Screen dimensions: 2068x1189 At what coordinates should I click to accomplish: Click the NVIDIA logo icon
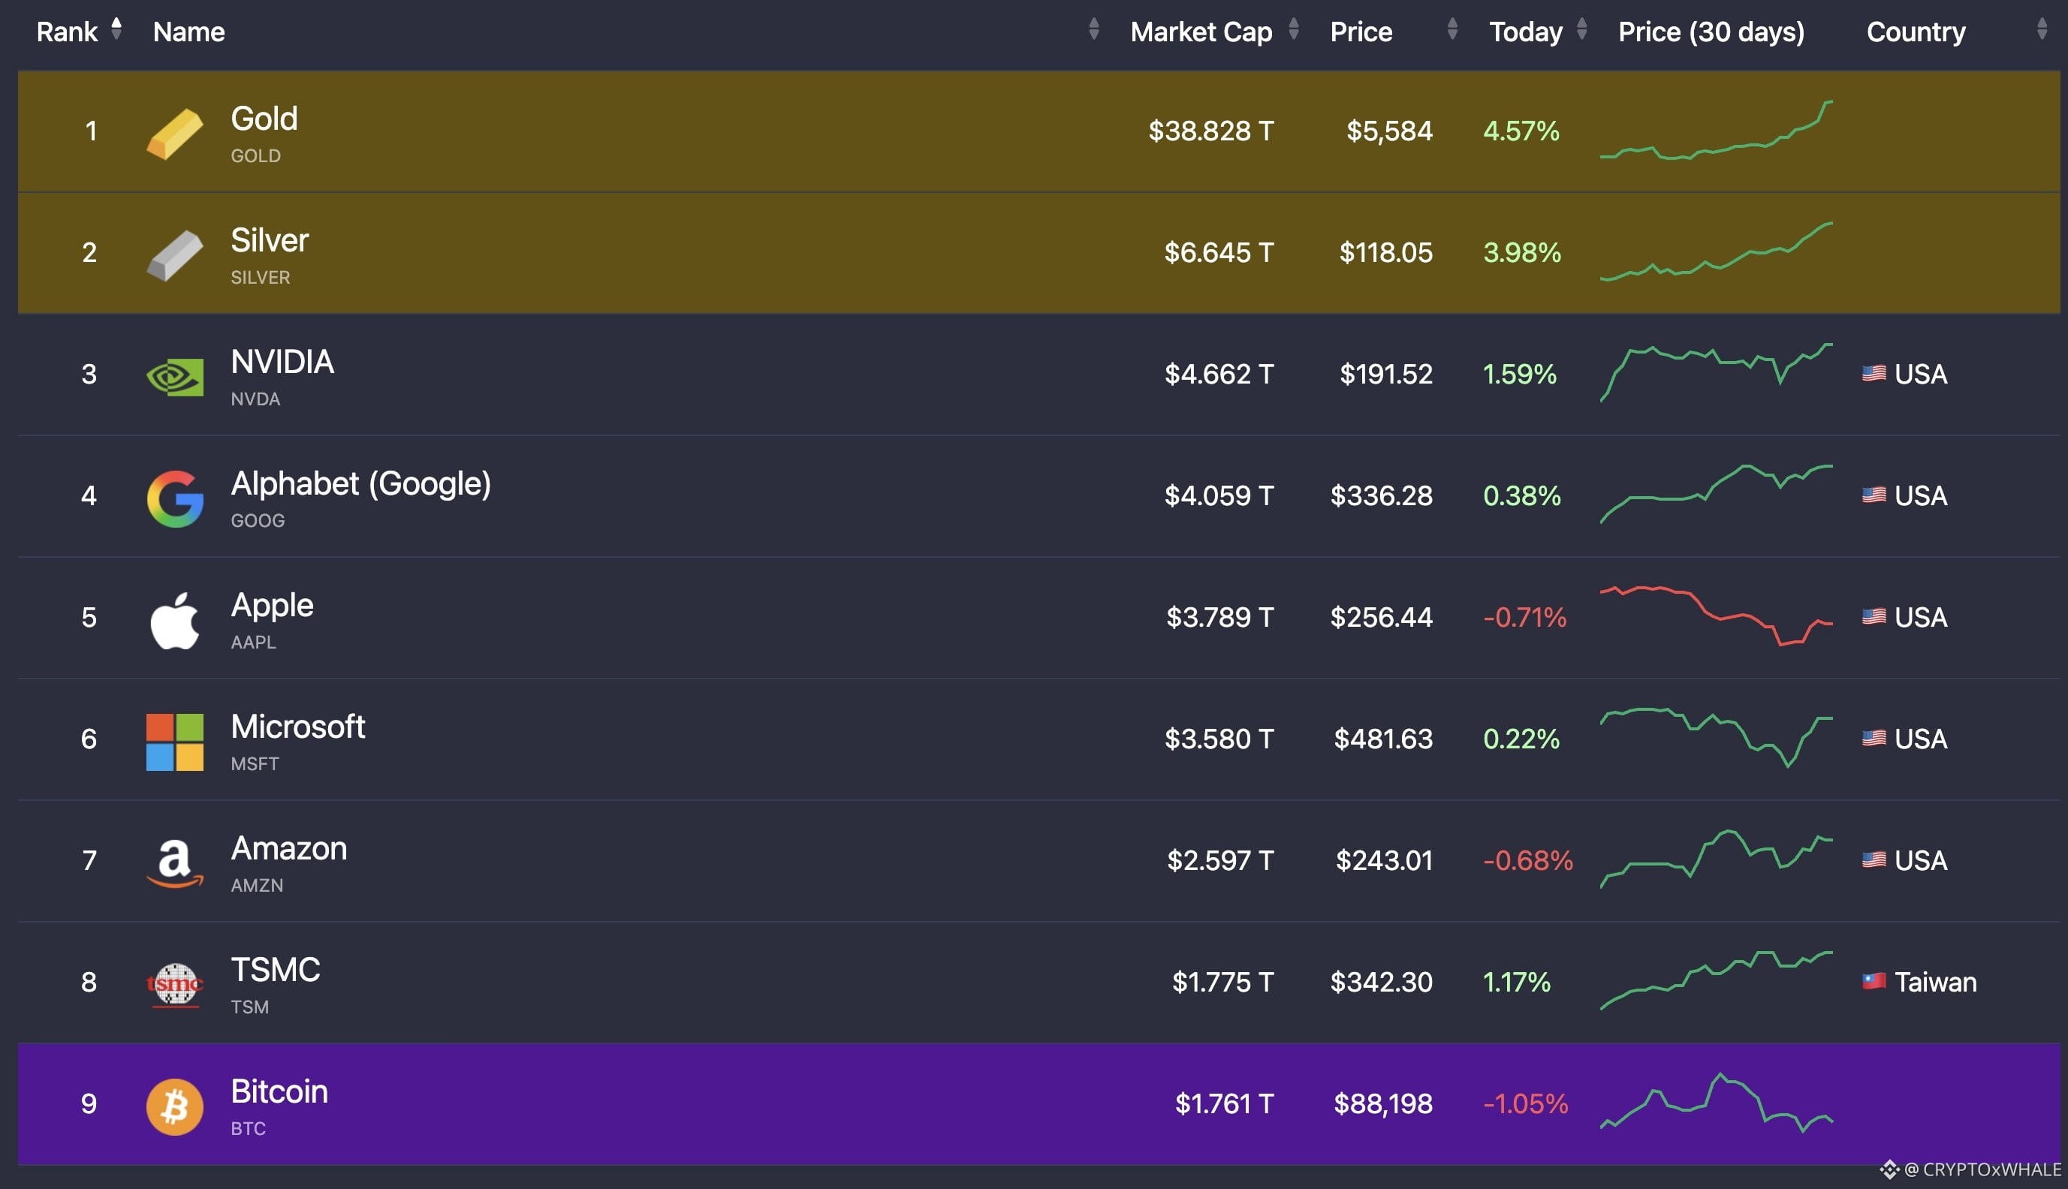174,377
